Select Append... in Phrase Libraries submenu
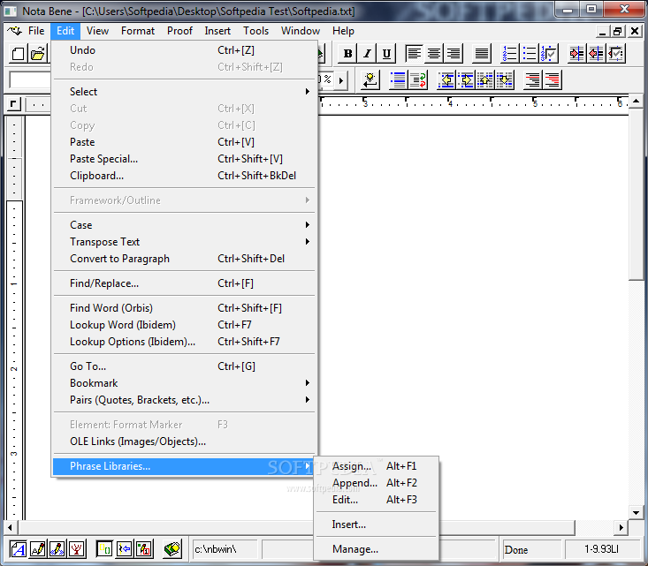The width and height of the screenshot is (648, 566). coord(376,483)
